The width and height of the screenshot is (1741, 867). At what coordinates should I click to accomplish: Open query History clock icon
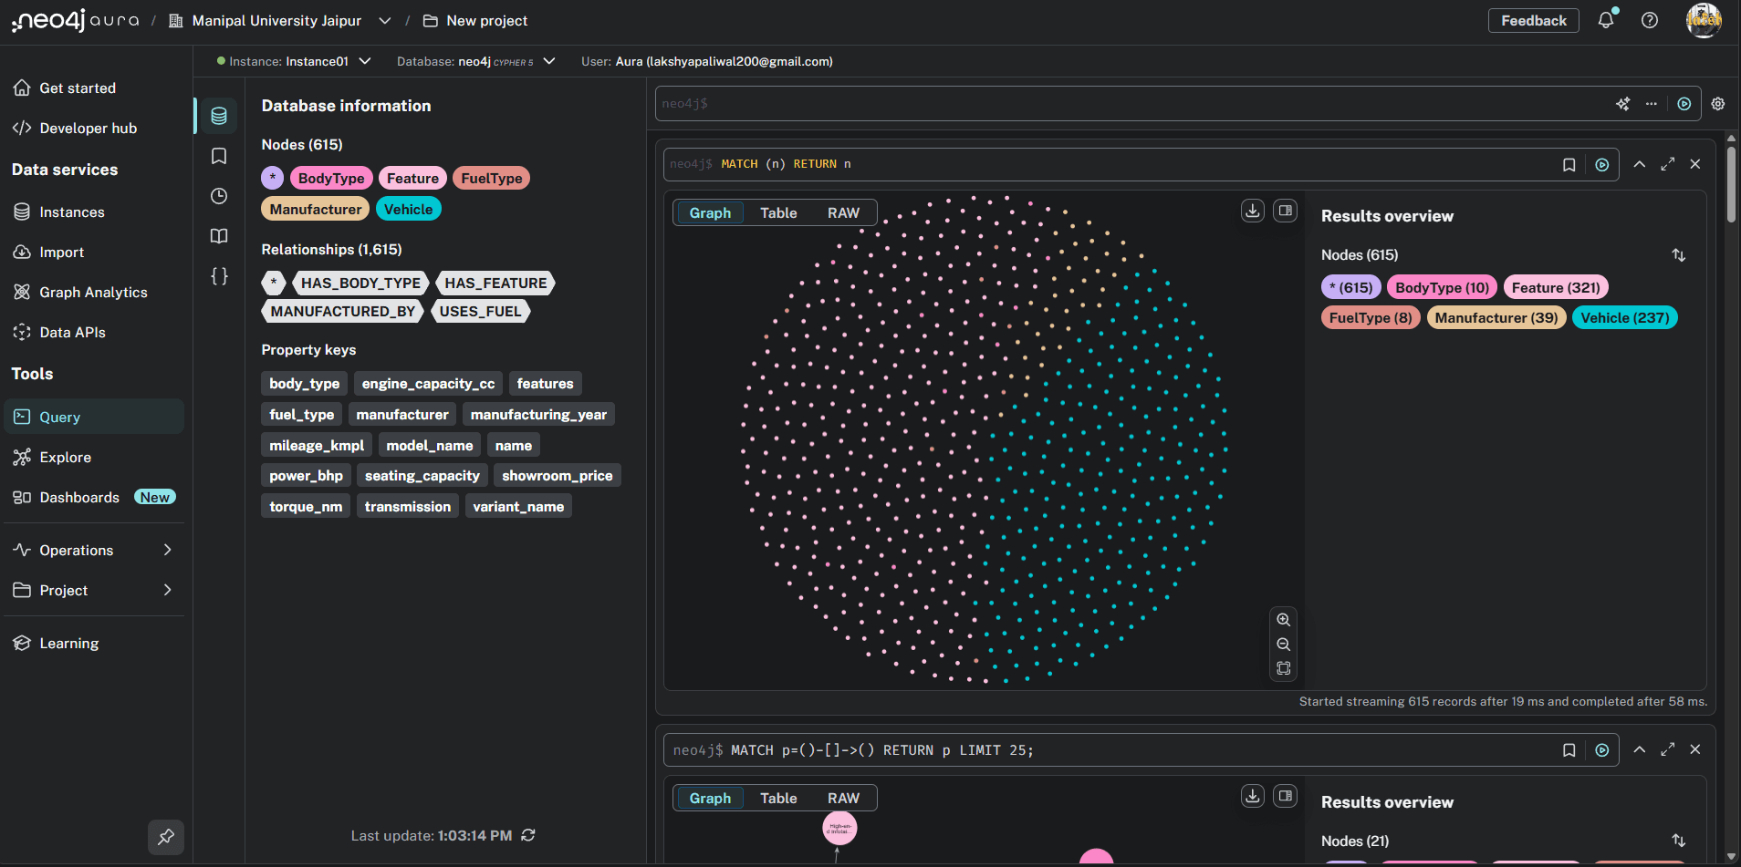pyautogui.click(x=219, y=196)
